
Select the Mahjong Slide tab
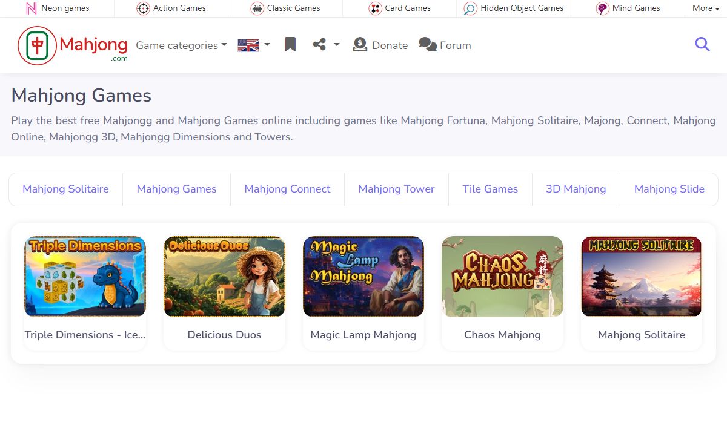coord(669,189)
